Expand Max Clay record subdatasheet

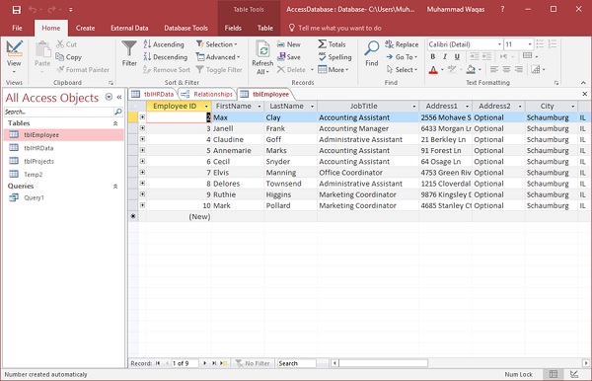[142, 117]
